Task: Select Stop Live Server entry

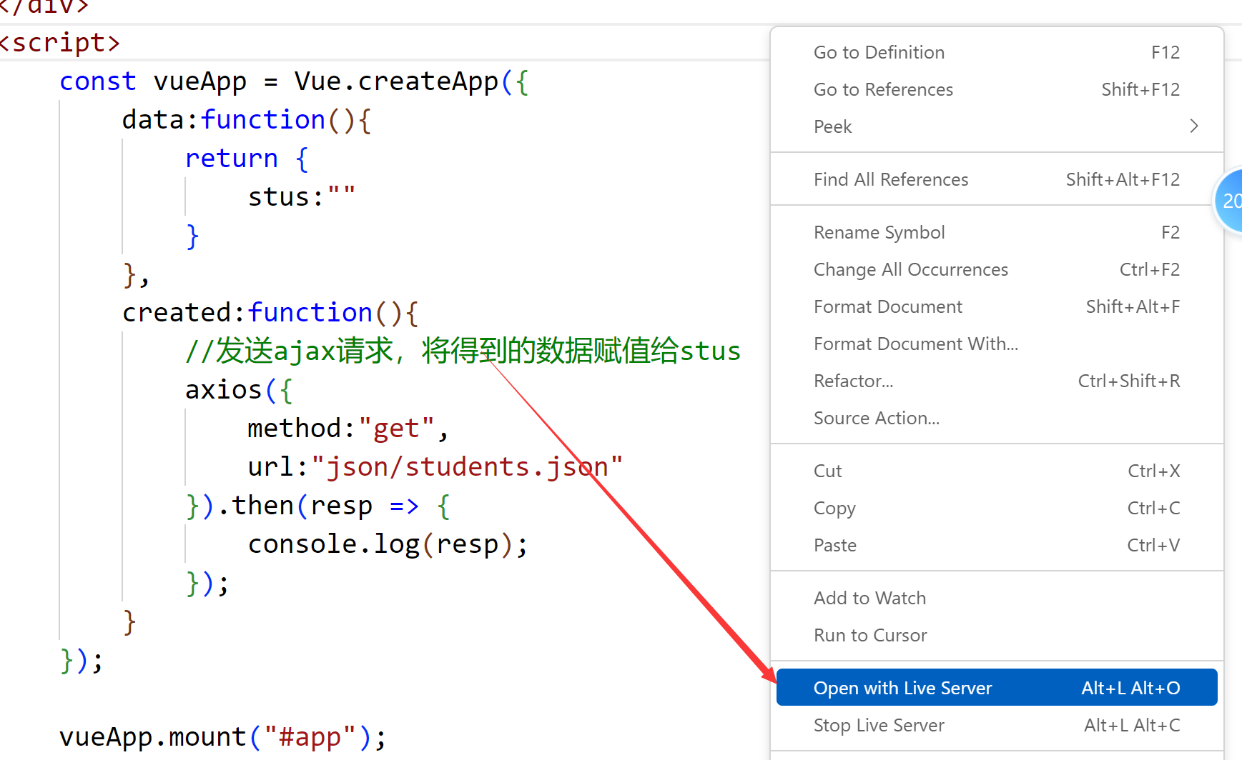Action: (997, 725)
